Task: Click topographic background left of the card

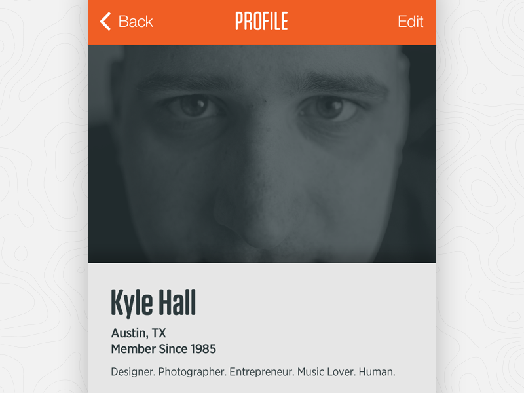Action: click(43, 196)
